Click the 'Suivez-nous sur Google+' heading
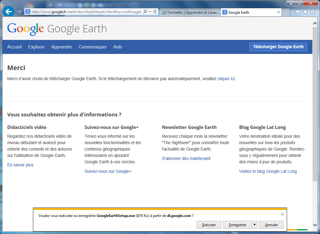This screenshot has width=320, height=234. (x=112, y=127)
